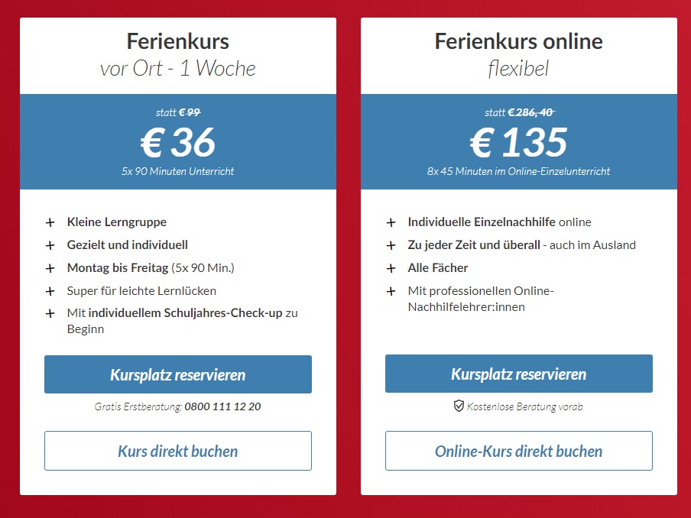Click Kursplatz reservieren for the online course

(519, 374)
